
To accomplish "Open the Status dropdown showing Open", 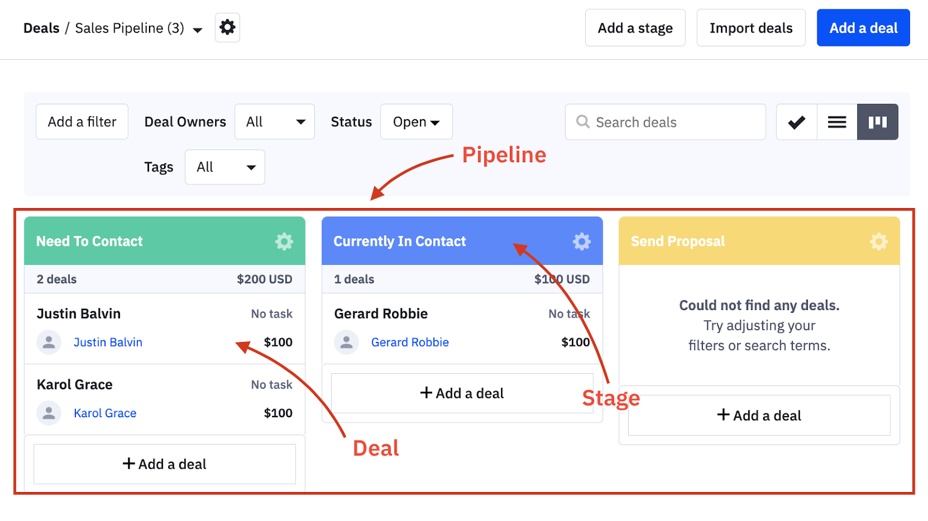I will click(415, 122).
